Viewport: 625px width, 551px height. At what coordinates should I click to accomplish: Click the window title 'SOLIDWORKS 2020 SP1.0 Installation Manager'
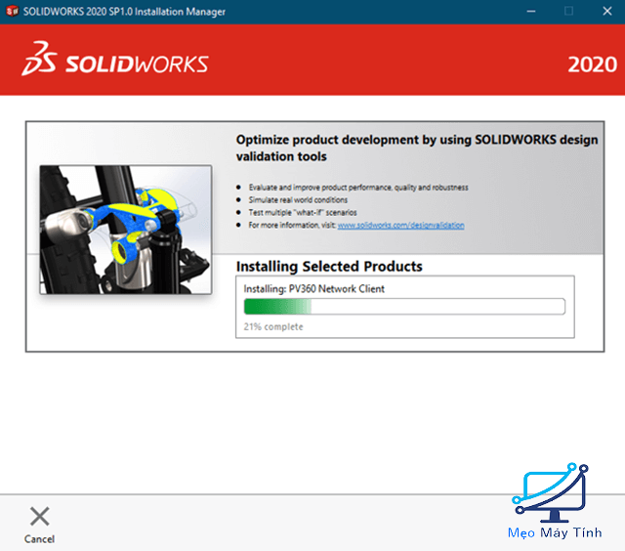[124, 12]
